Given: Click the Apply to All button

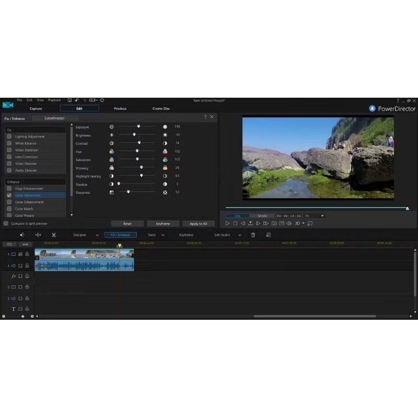Looking at the screenshot, I should point(198,224).
